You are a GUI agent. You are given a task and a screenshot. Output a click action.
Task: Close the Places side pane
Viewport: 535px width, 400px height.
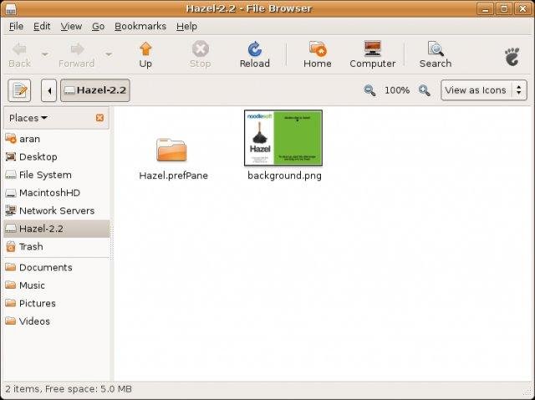coord(99,118)
